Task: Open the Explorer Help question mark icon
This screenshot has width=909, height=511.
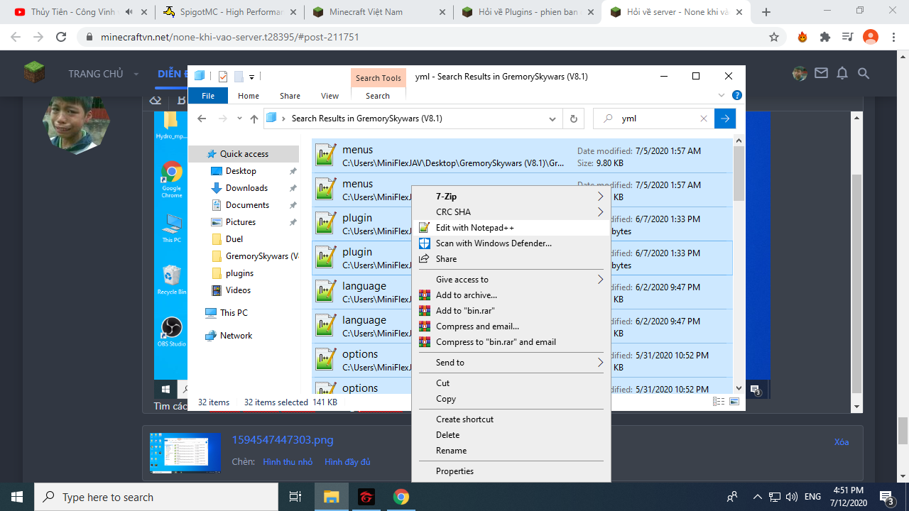Action: (737, 95)
